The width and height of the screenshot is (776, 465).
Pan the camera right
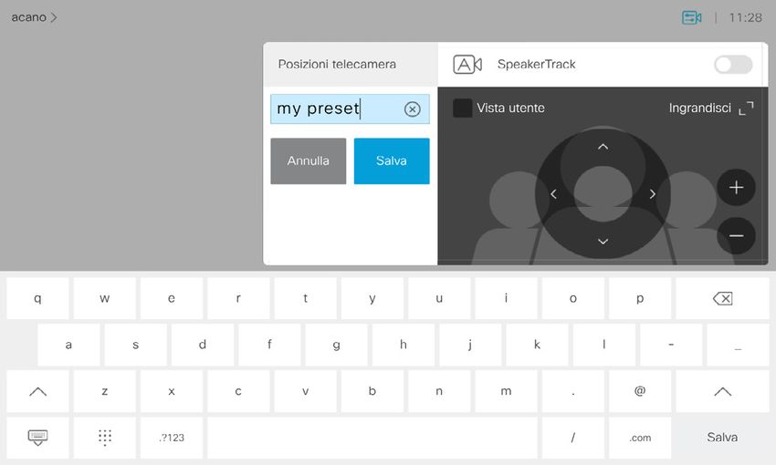pyautogui.click(x=652, y=194)
